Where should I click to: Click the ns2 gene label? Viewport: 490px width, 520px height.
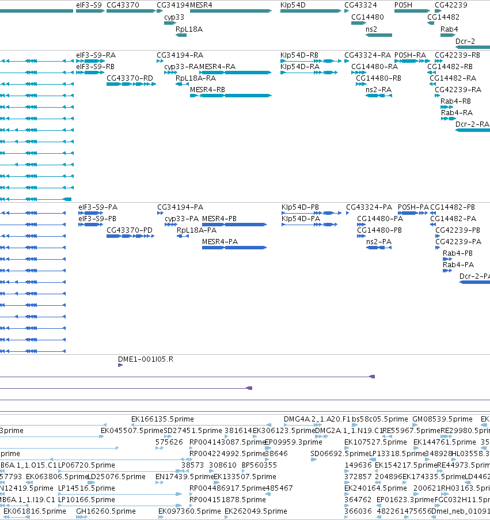pyautogui.click(x=371, y=29)
